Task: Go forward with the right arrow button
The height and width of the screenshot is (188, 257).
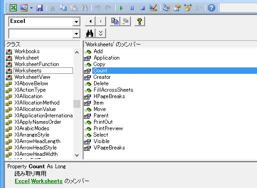Action: tap(101, 21)
